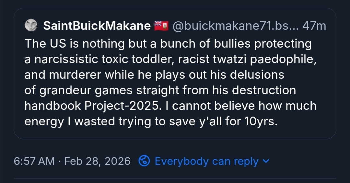Screen dimensions: 350x183
Task: Click the last line mentioning "10yrs"
Action: click(151, 121)
